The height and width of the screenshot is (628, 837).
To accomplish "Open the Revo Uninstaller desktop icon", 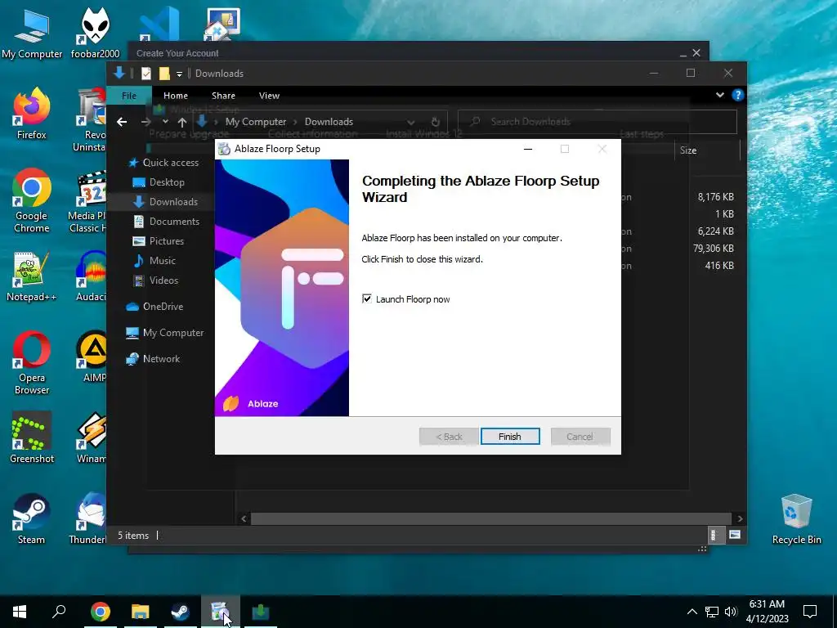I will click(92, 121).
